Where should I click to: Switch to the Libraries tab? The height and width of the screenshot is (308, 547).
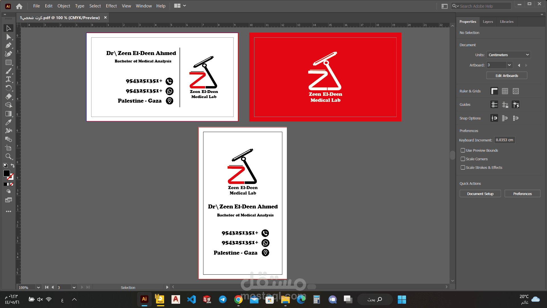click(507, 22)
